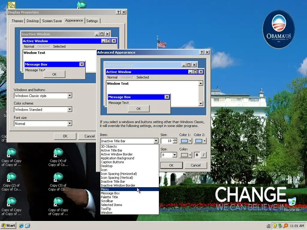
Task: Open the 'Copy of Copy of Copy of…' shortcut beside 'Copy (4) of'
Action: [x=12, y=158]
